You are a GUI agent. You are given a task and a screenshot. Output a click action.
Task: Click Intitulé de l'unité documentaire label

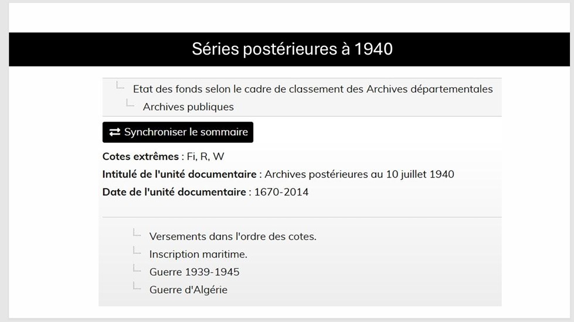(179, 174)
